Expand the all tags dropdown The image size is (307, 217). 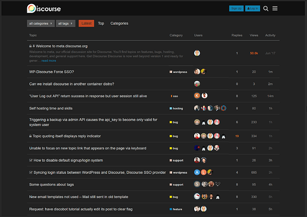65,24
